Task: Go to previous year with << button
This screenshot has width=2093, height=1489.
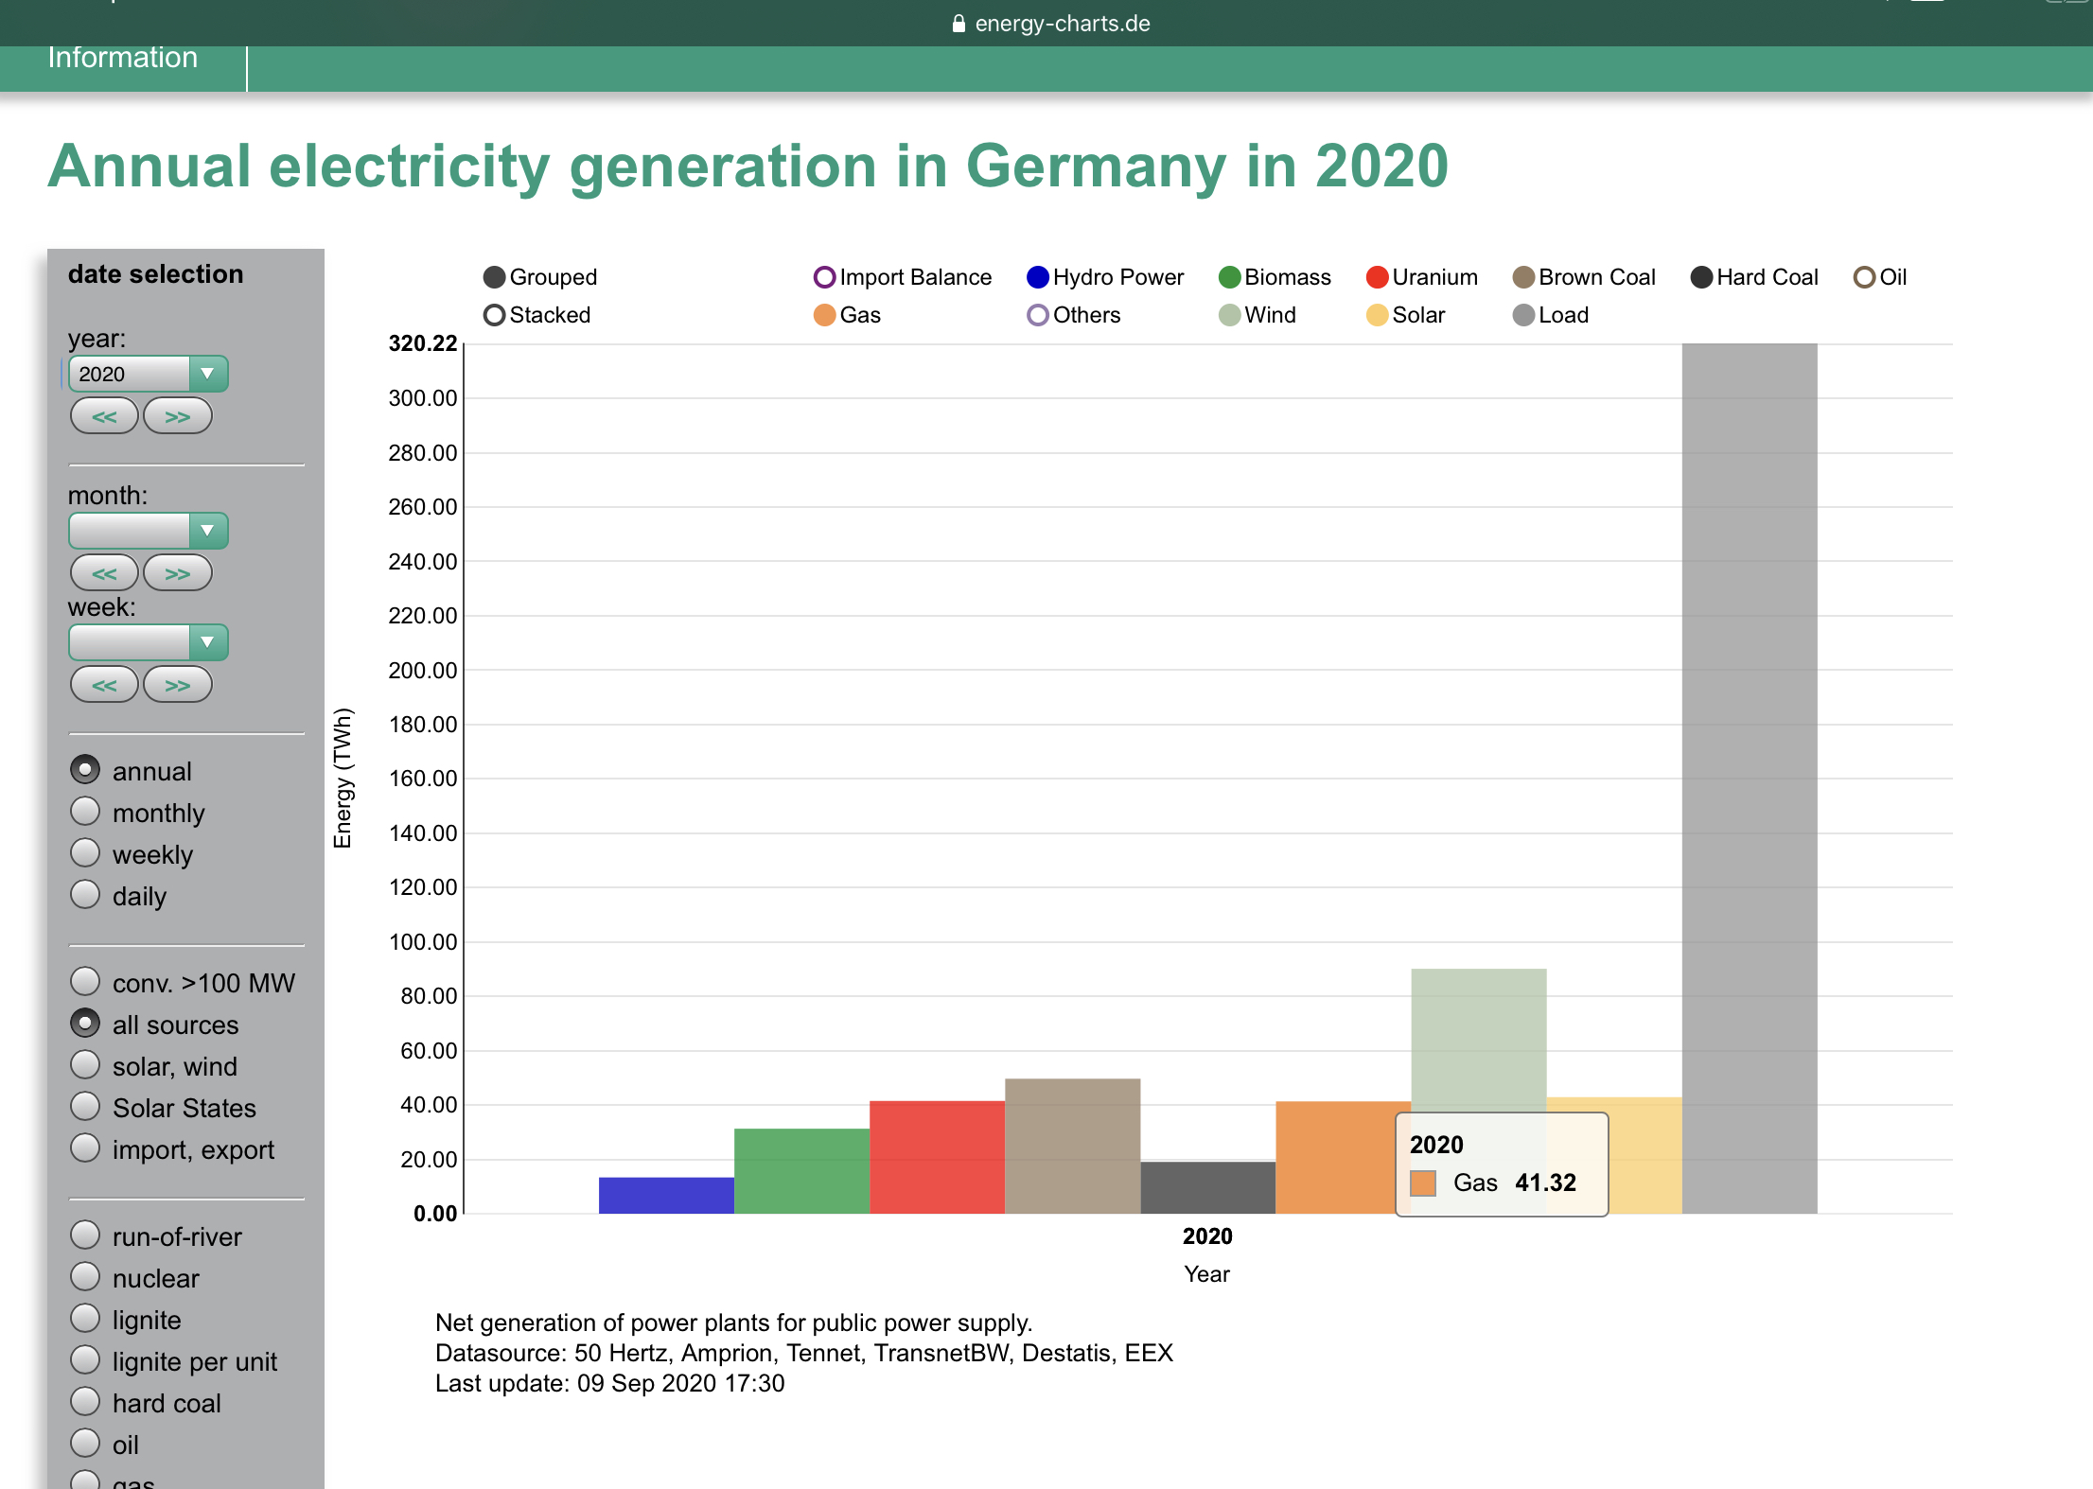Action: point(104,416)
